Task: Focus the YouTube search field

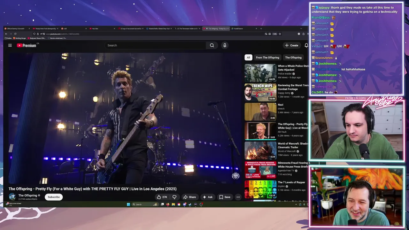Action: [156, 45]
